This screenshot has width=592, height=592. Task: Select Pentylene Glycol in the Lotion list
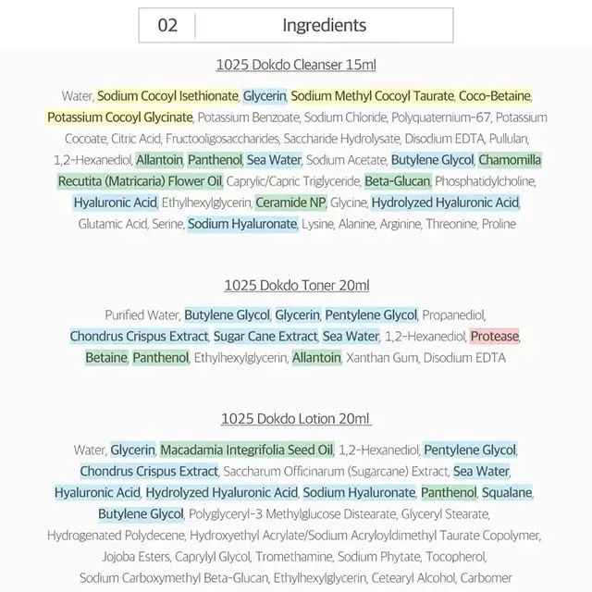(470, 450)
